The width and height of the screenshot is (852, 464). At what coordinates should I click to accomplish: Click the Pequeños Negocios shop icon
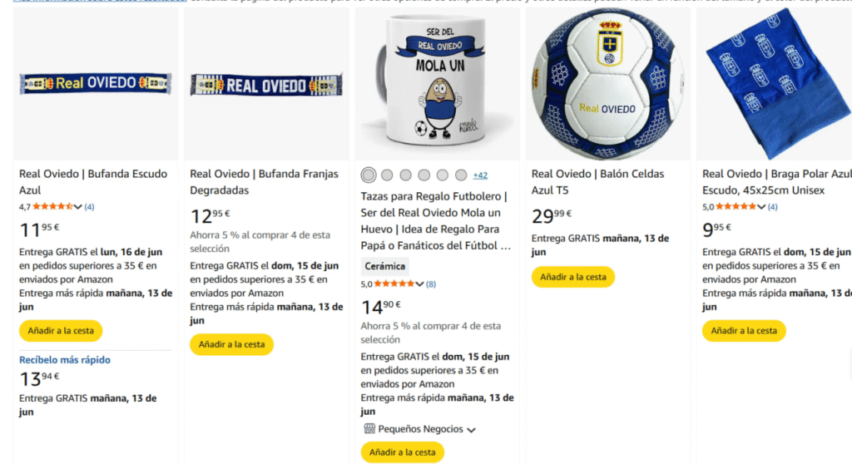click(369, 429)
